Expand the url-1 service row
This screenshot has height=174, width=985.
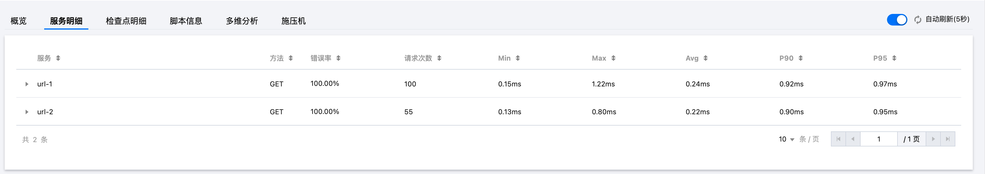tap(27, 84)
